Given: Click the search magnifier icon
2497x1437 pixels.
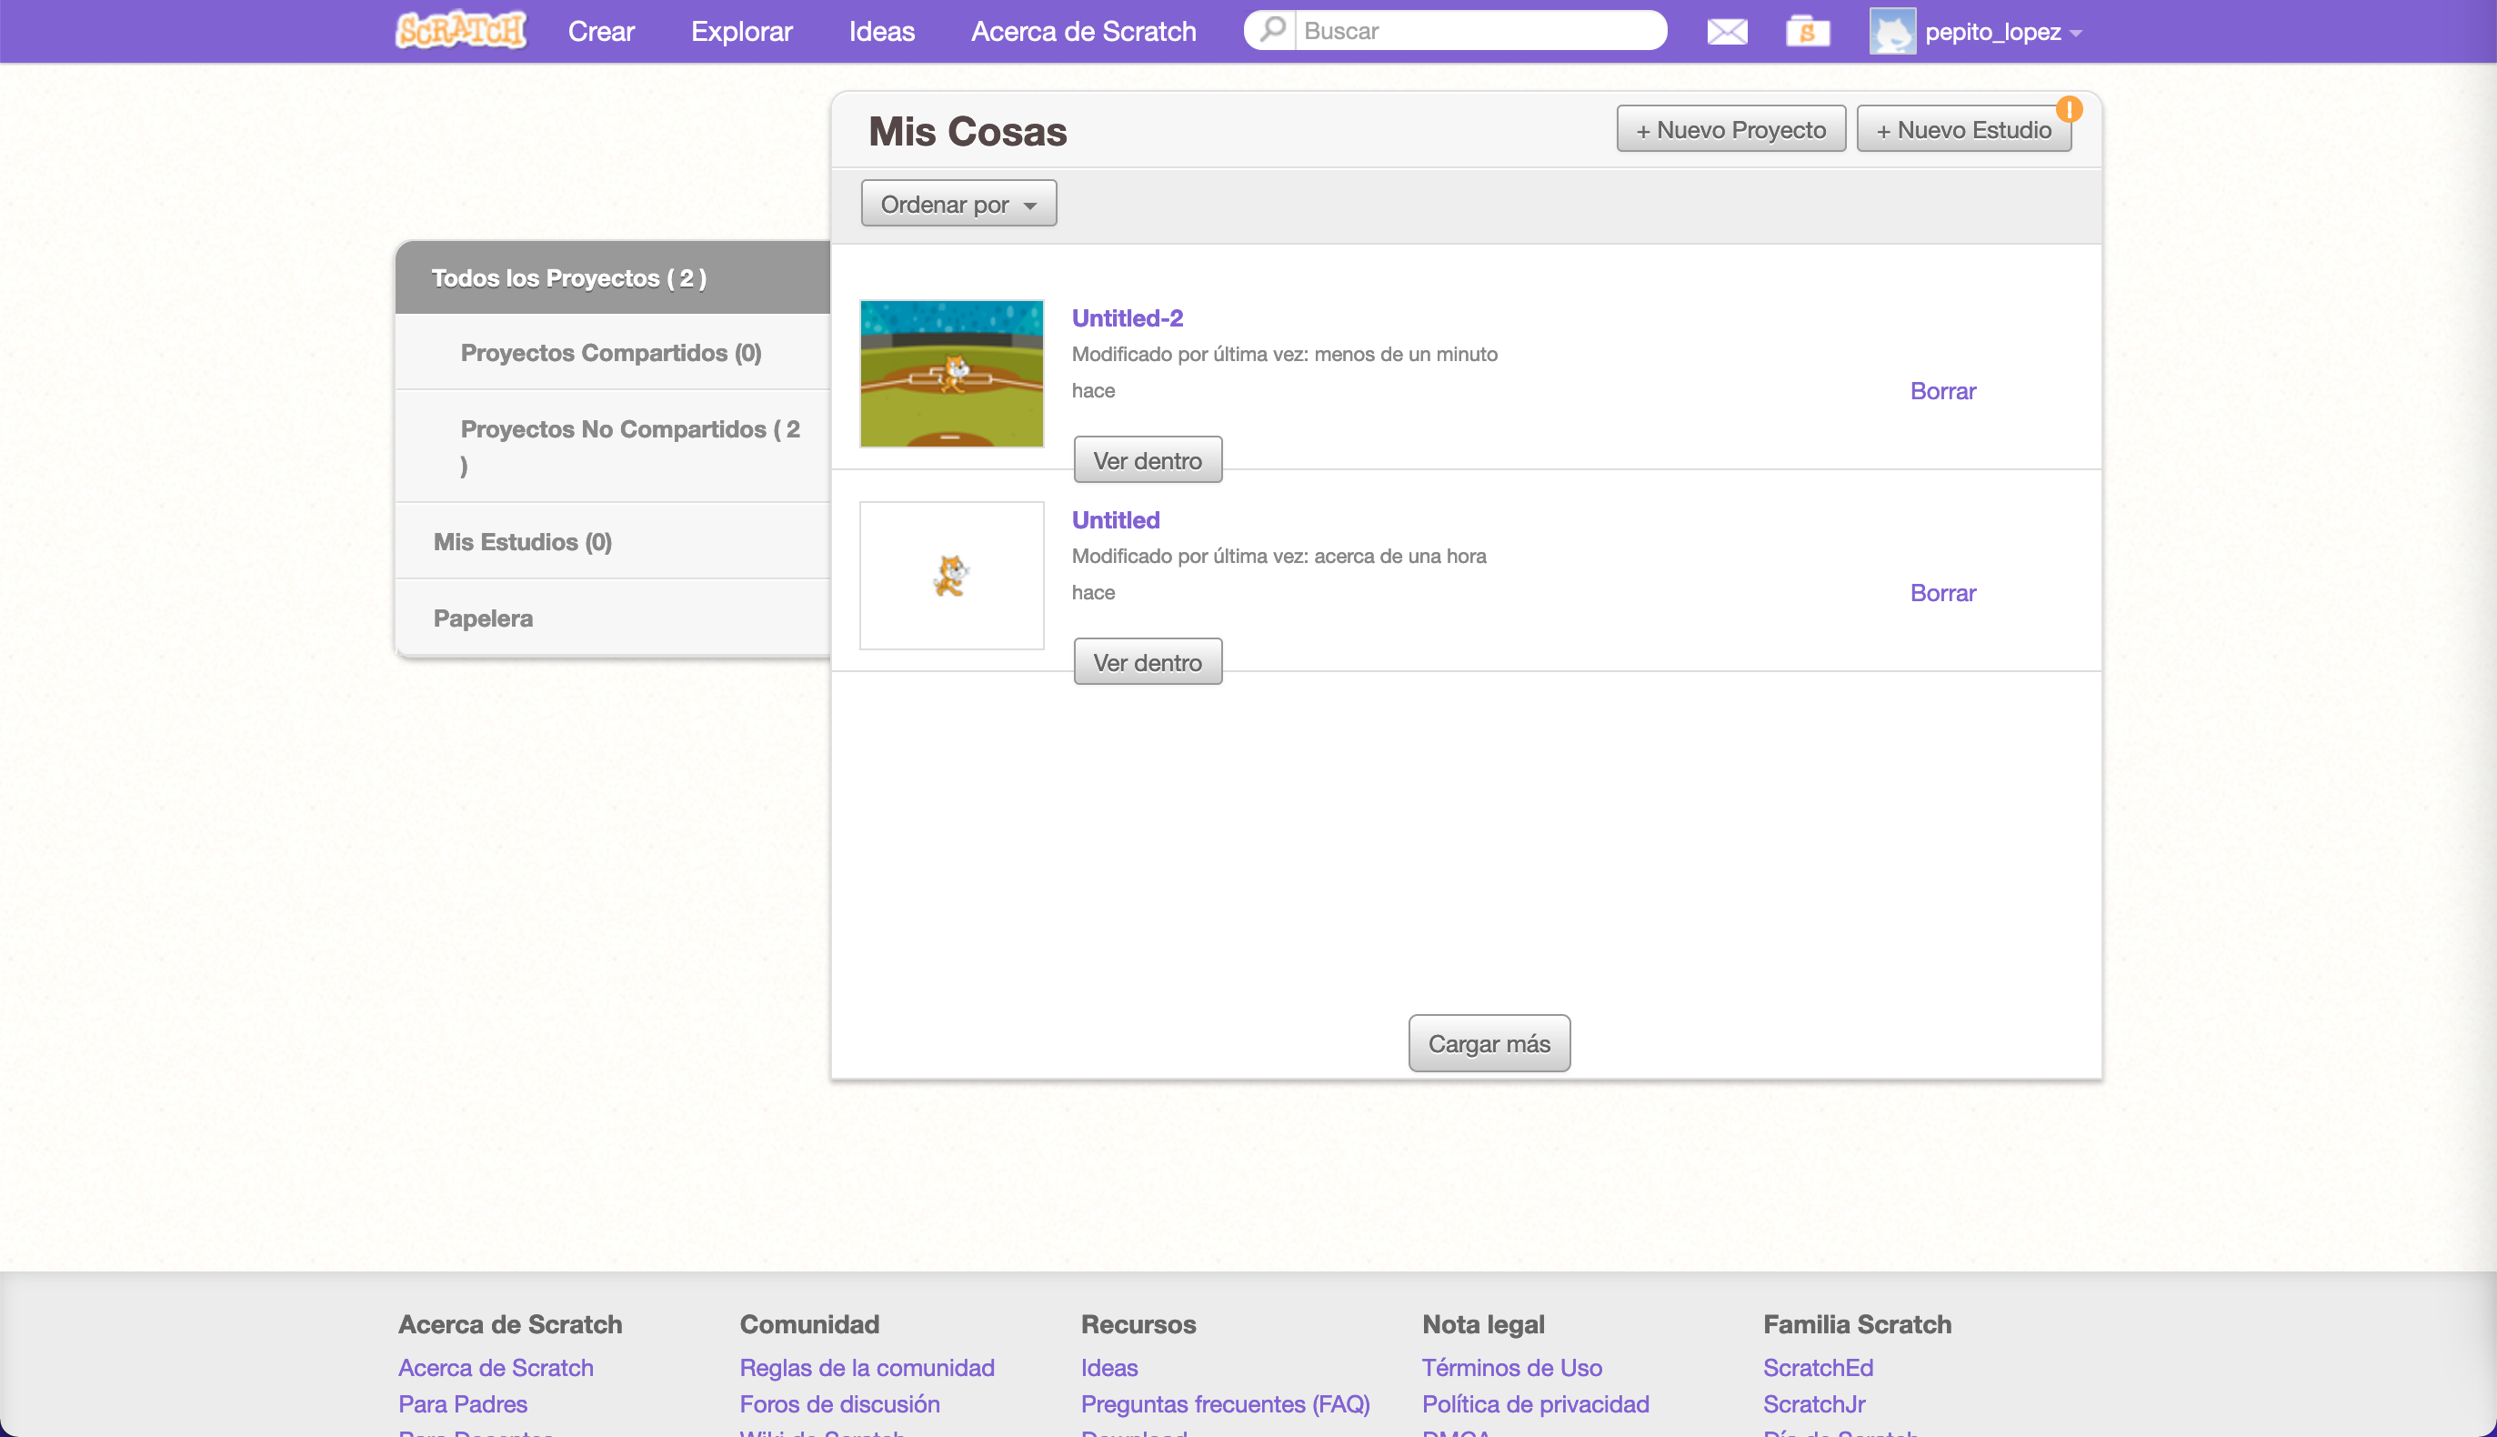Looking at the screenshot, I should coord(1271,30).
